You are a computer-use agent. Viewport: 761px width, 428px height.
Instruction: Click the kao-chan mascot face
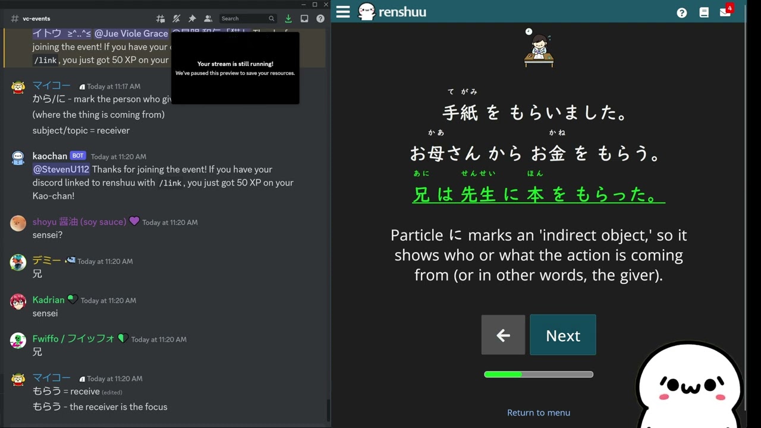691,385
